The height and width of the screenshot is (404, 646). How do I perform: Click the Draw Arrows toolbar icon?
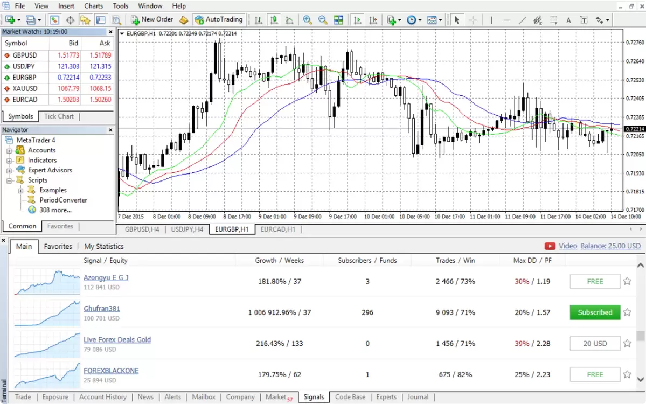click(x=600, y=20)
